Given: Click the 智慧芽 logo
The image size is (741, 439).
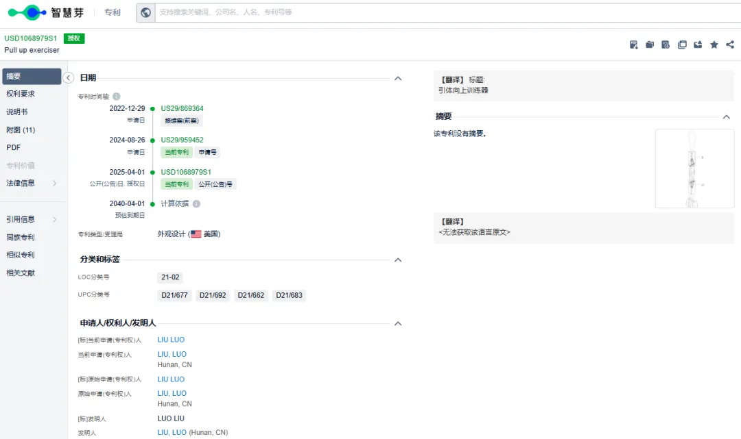Looking at the screenshot, I should click(x=46, y=12).
